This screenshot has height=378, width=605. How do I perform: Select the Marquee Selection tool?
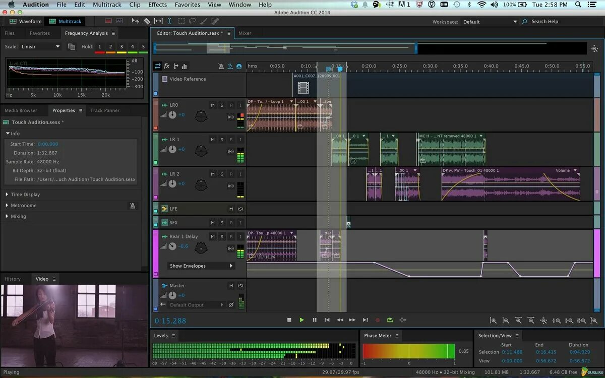coord(181,21)
